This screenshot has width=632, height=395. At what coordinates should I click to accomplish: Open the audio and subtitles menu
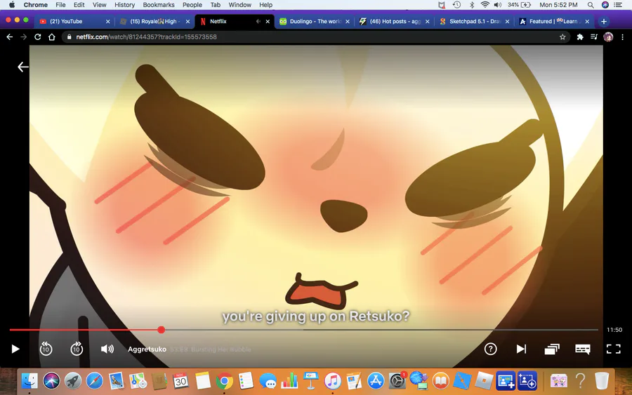582,349
